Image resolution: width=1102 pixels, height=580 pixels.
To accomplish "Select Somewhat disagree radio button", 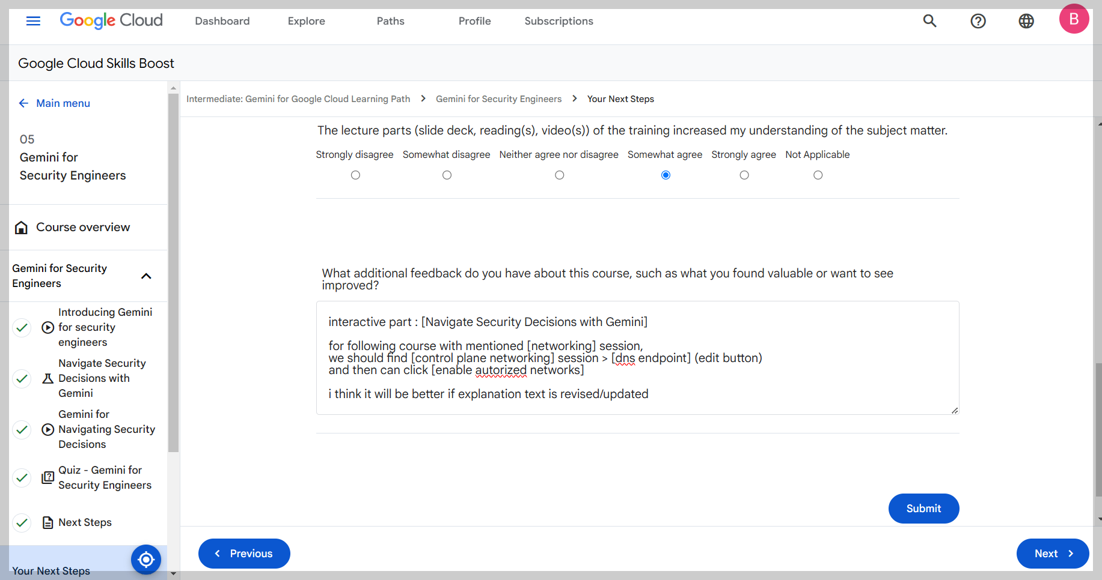I will 447,175.
